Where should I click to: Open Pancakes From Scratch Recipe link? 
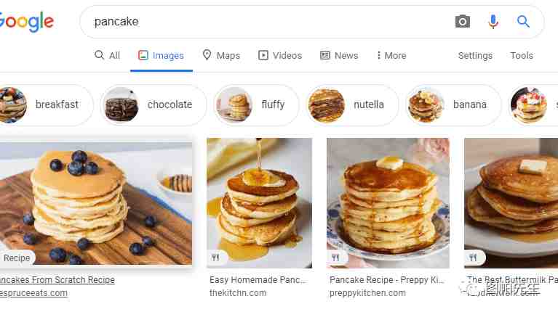(57, 279)
